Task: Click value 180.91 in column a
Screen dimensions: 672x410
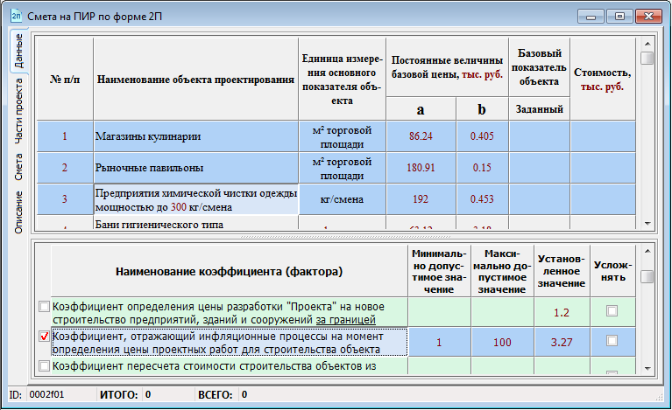Action: [421, 168]
